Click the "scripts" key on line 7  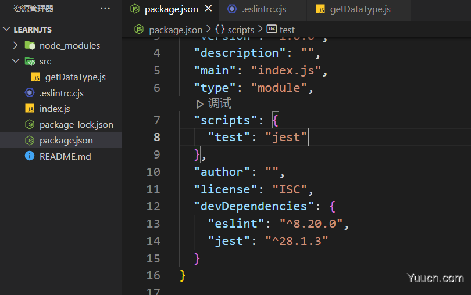click(x=226, y=120)
